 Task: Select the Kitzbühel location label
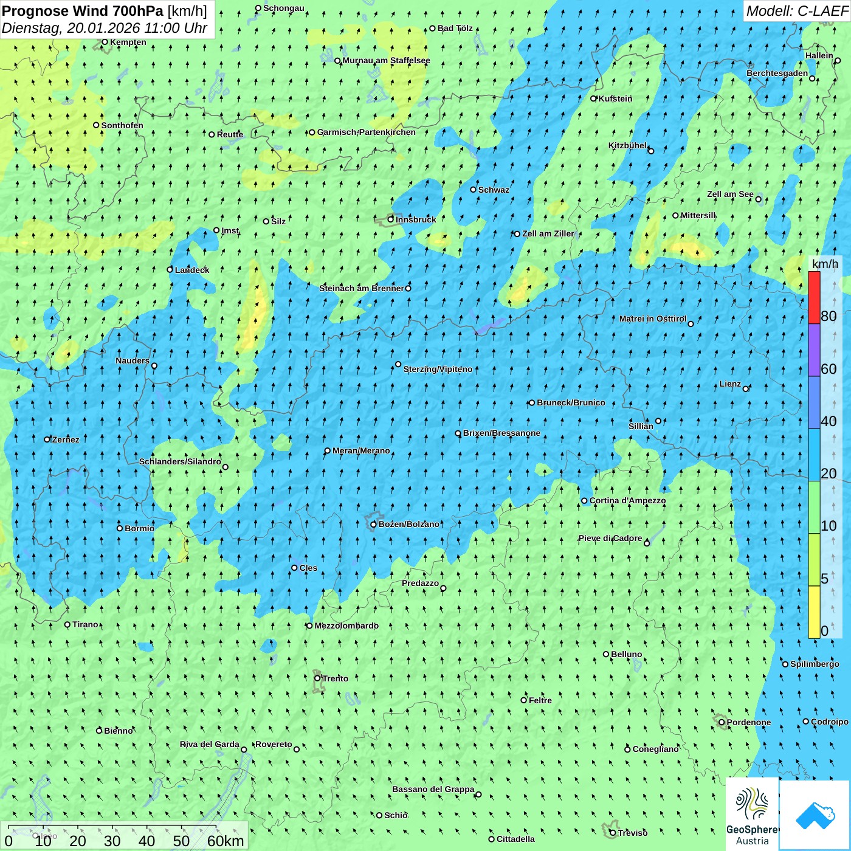627,145
